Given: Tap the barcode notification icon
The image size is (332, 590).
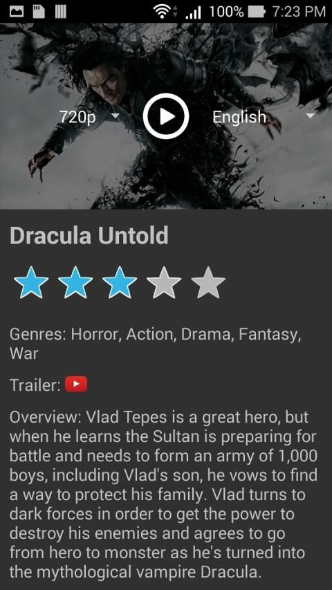Looking at the screenshot, I should [61, 11].
